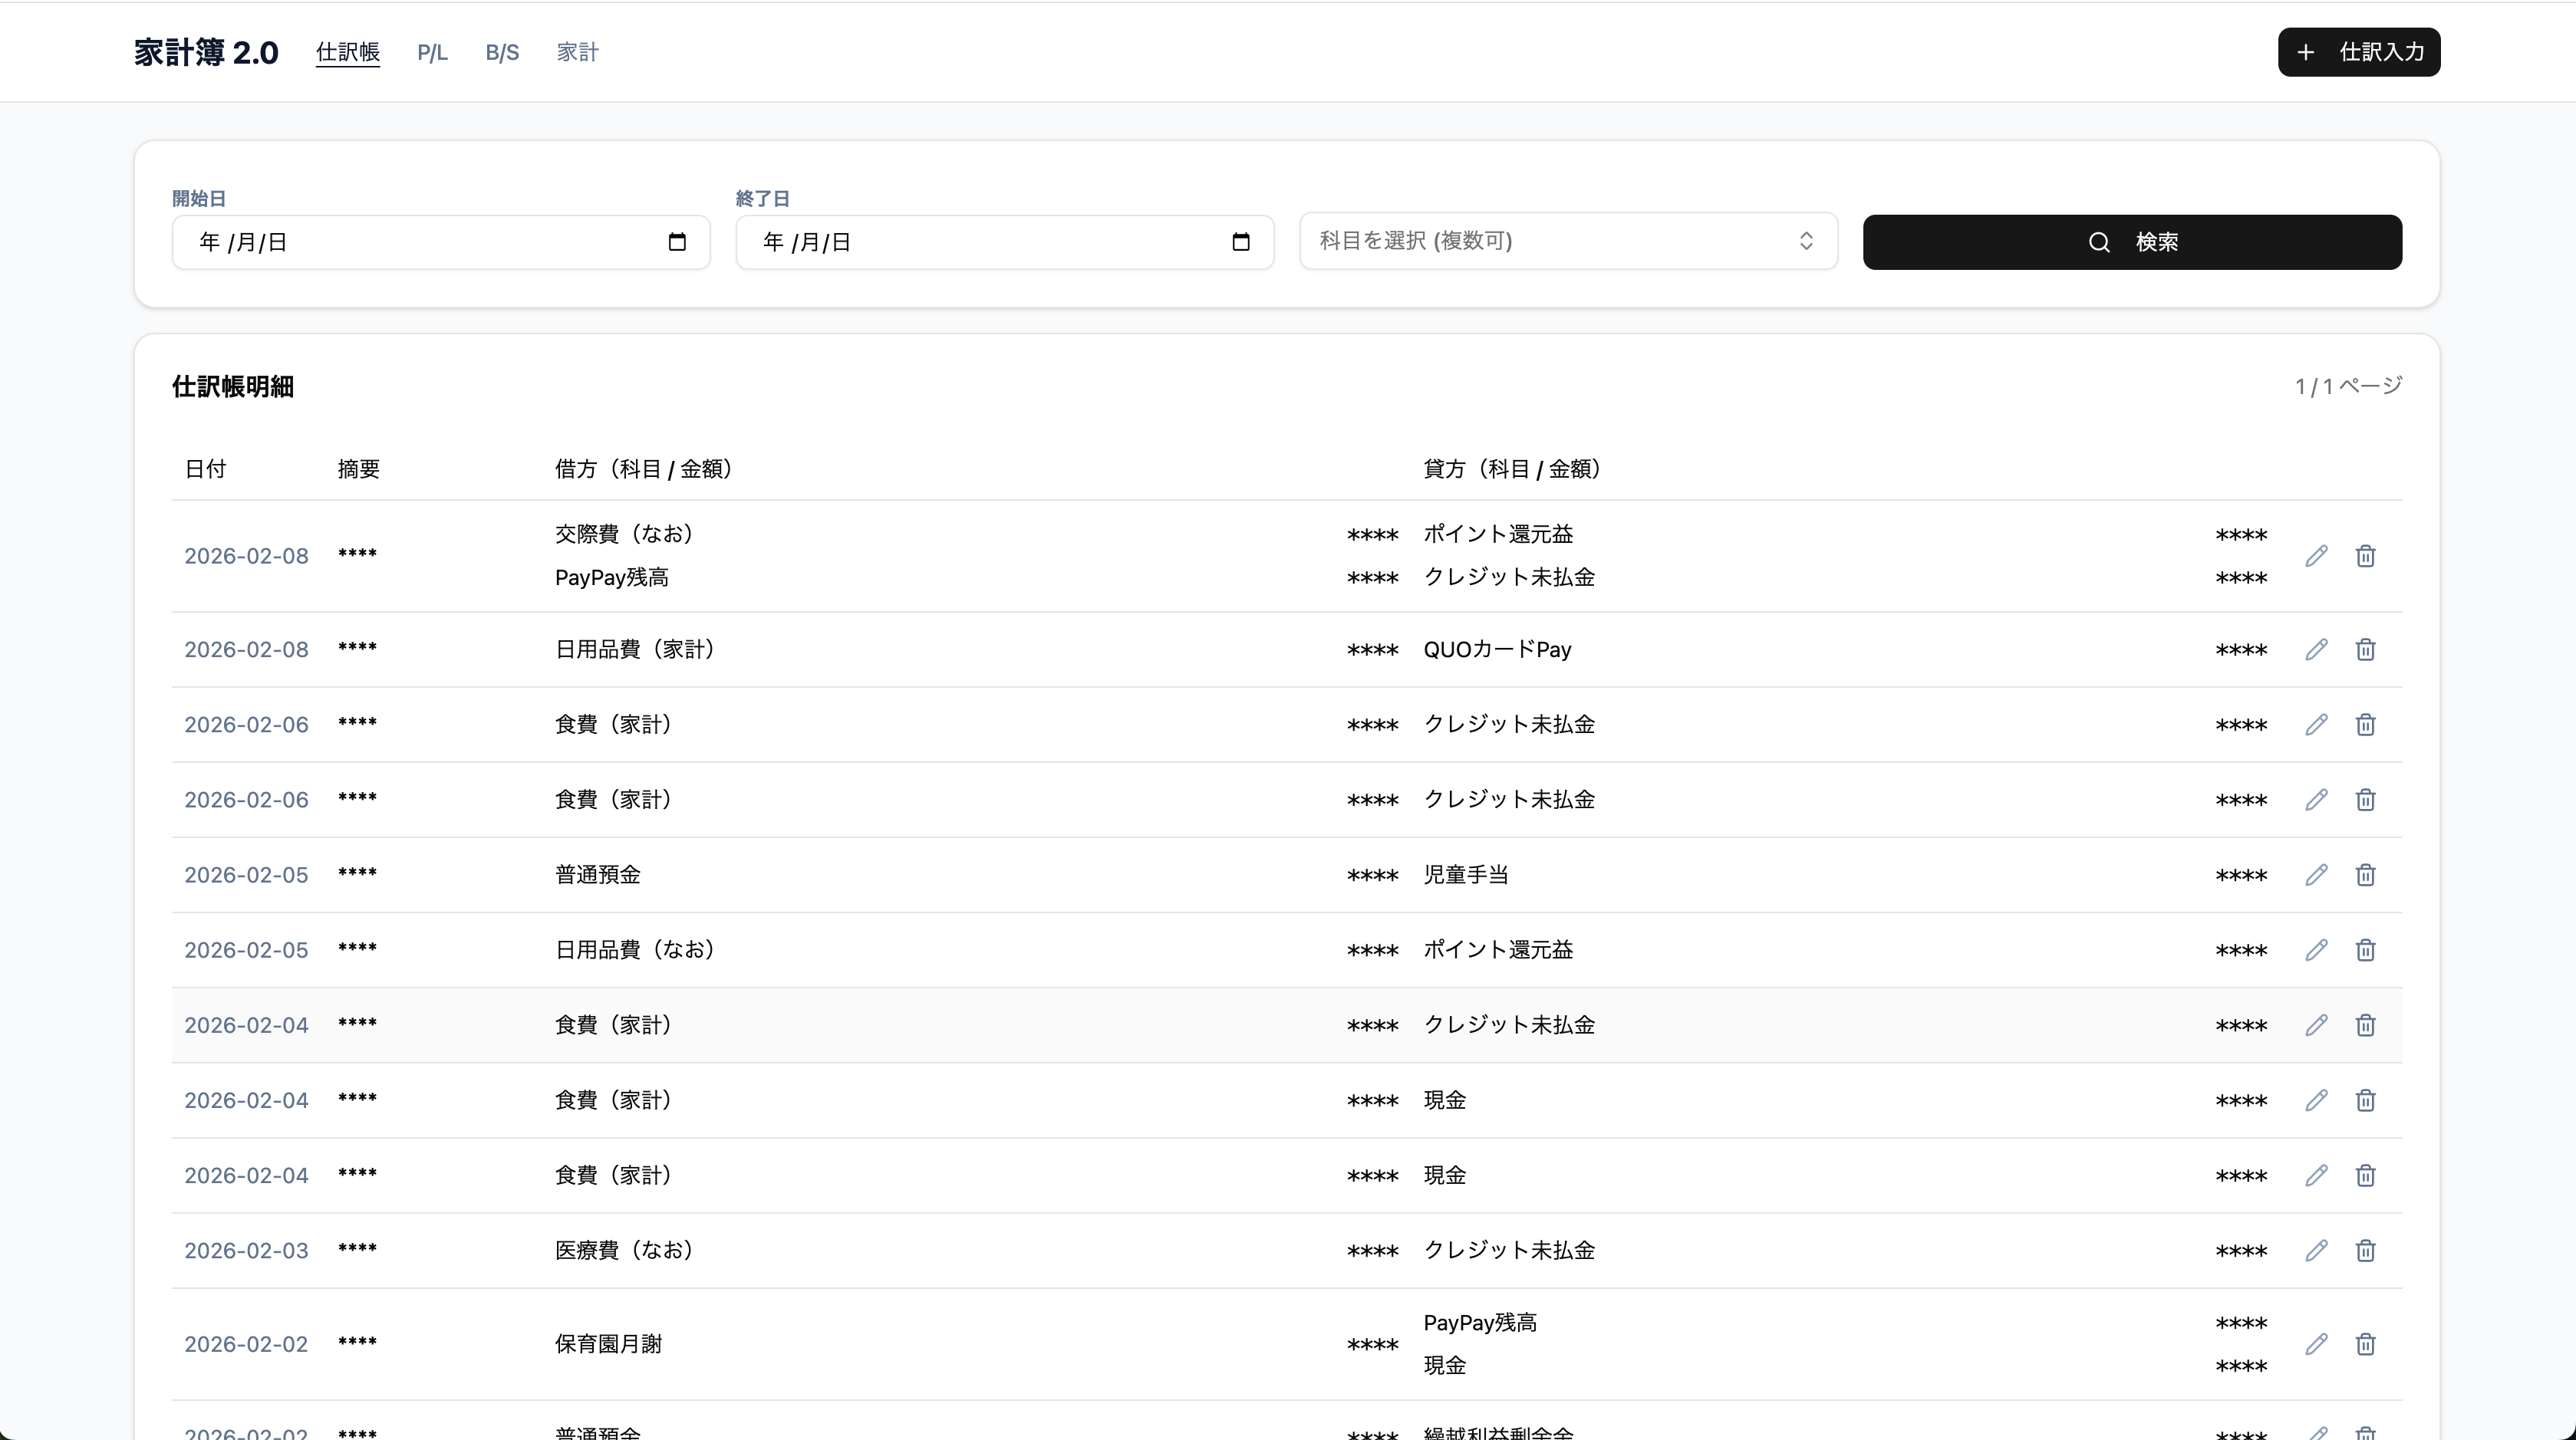Open the B/S tab

[502, 52]
